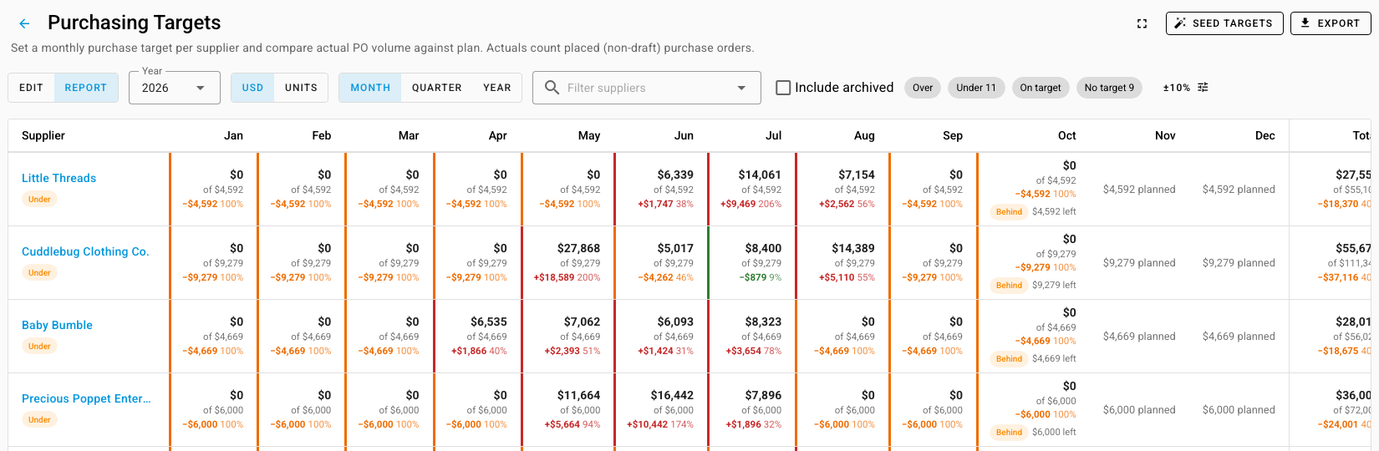1379x451 pixels.
Task: Click Behind badge in Cuddlebug October cell
Action: 1009,285
